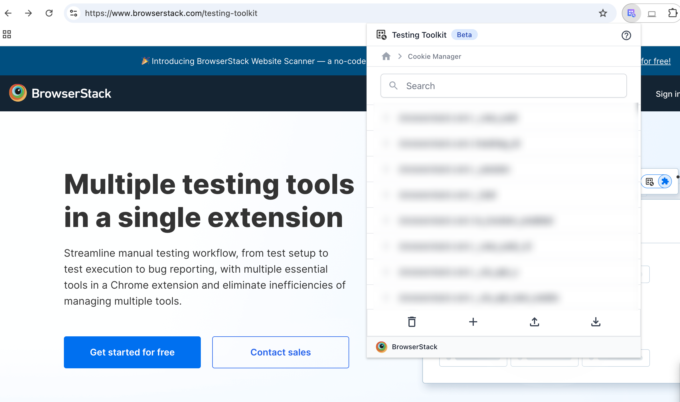Click the Testing Toolkit extension icon in toolbar
The width and height of the screenshot is (680, 402).
click(632, 13)
